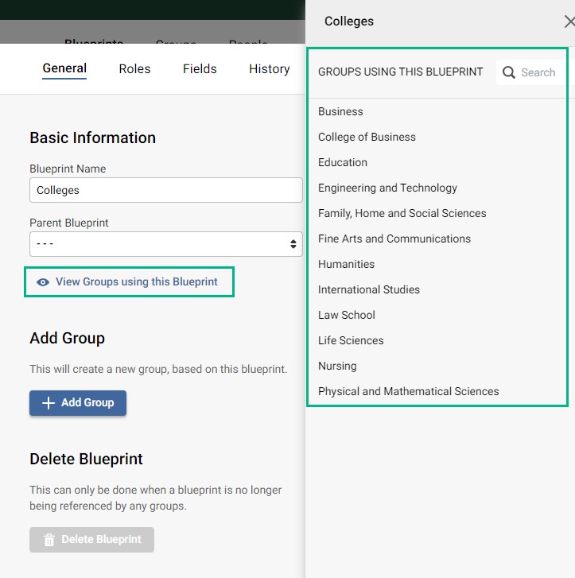Choose the Law School group
Image resolution: width=575 pixels, height=578 pixels.
(346, 315)
